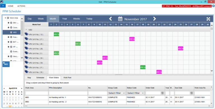The image size is (215, 109).
Task: Select magenta task on day 21 for Unit (35)
Action: pos(159,72)
